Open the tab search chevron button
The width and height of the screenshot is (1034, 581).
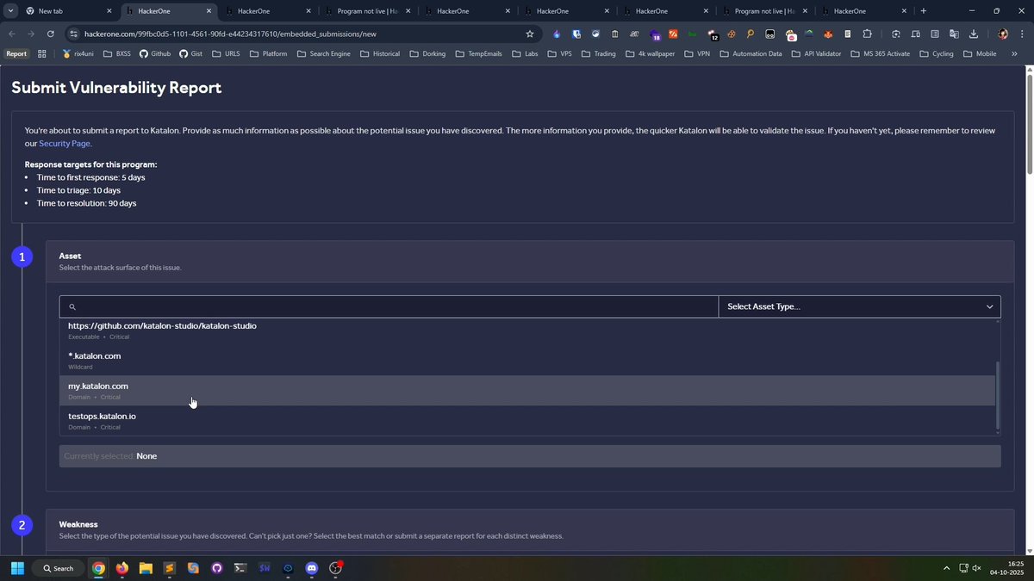[x=9, y=11]
